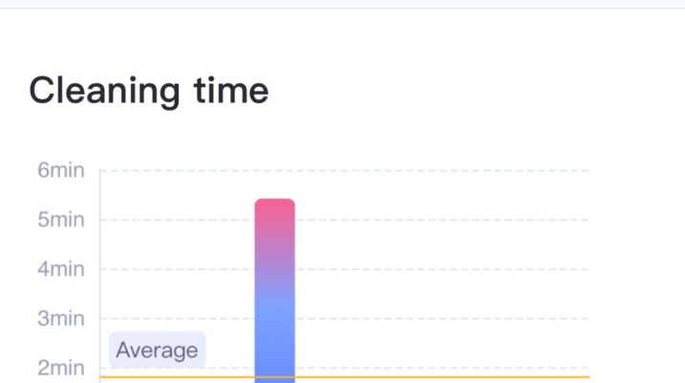
Task: Click the word "Cleaning" in the title
Action: [x=104, y=91]
